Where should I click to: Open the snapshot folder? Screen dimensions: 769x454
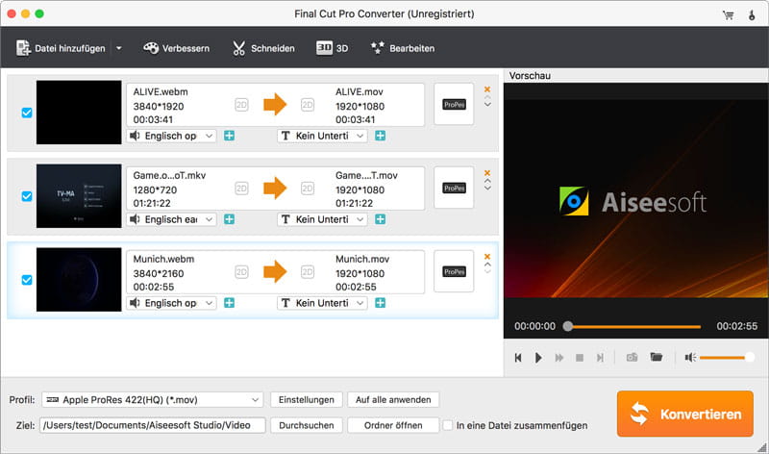coord(657,357)
